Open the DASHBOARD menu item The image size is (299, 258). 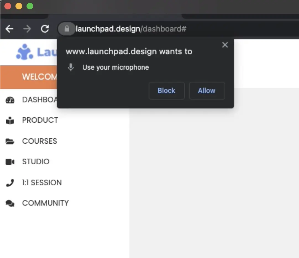point(40,100)
